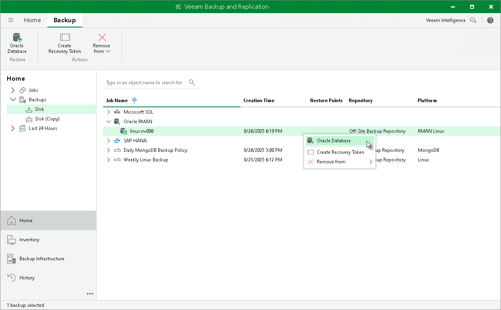Image resolution: width=501 pixels, height=310 pixels.
Task: Collapse the Oracle RMAN backup group
Action: coord(108,121)
